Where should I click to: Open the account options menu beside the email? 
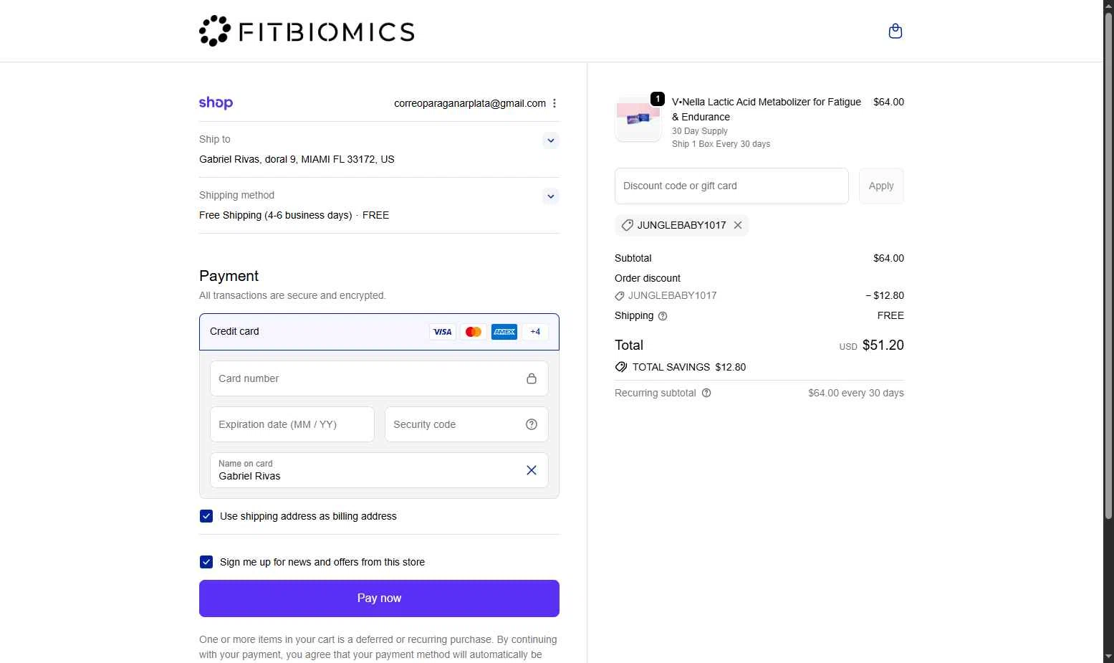(x=554, y=103)
